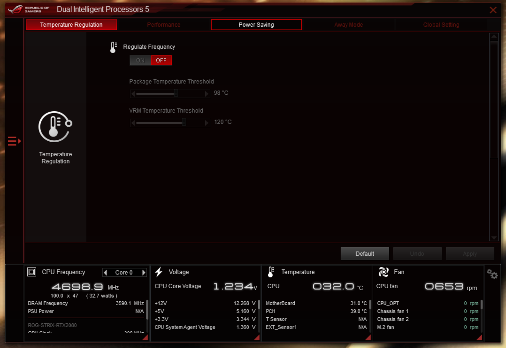Click the Chassis fan 2 row

pos(427,319)
